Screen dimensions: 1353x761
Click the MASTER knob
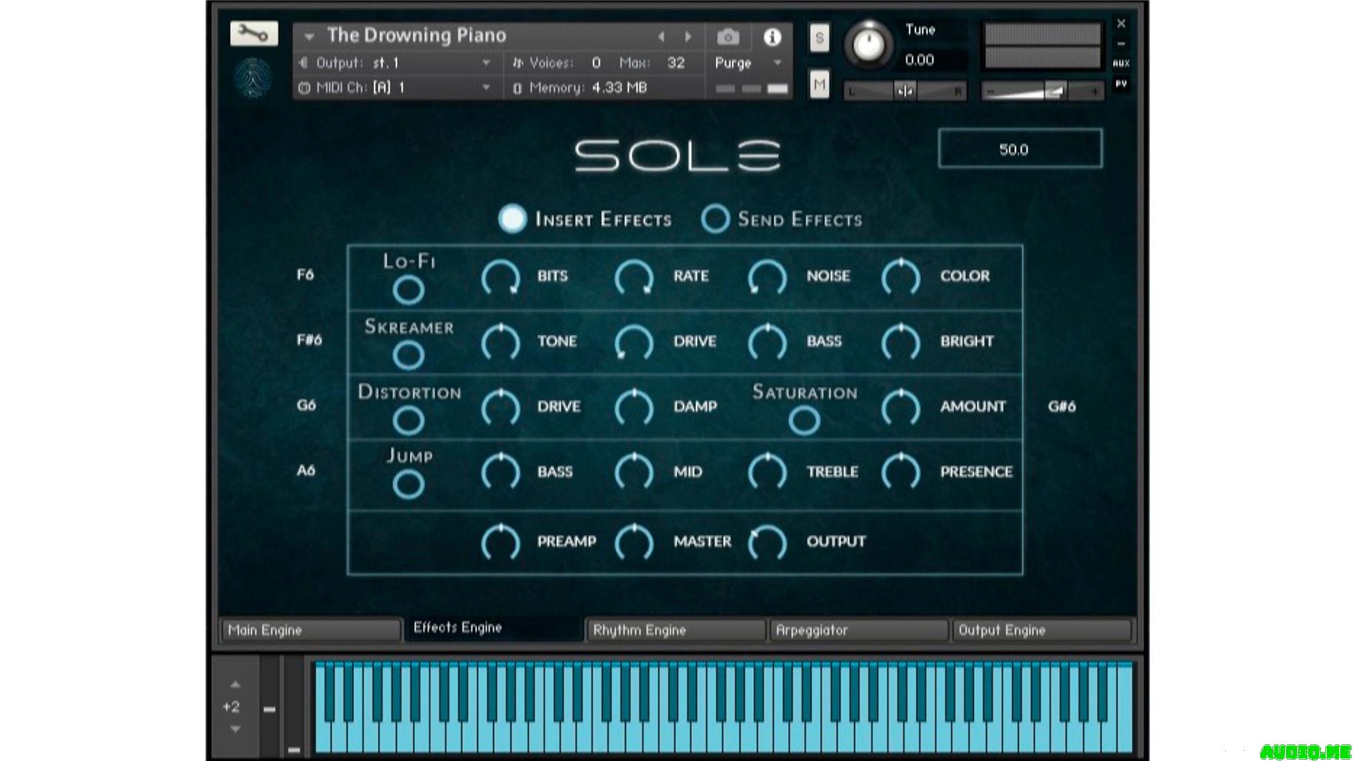tap(634, 542)
